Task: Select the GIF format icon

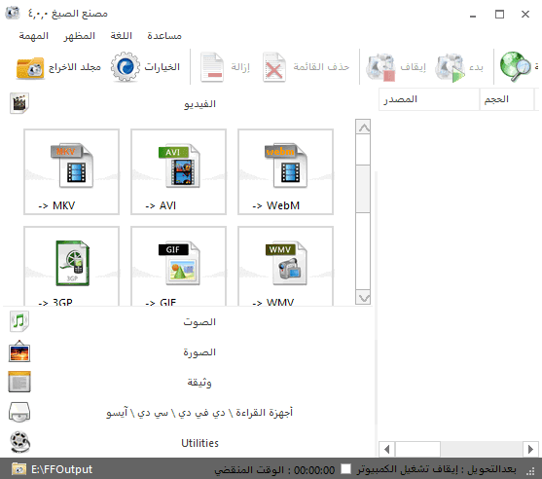Action: pos(179,263)
